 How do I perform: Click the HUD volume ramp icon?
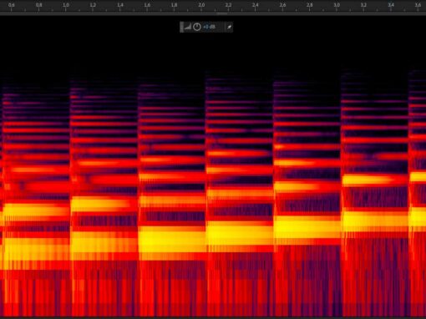pyautogui.click(x=188, y=27)
